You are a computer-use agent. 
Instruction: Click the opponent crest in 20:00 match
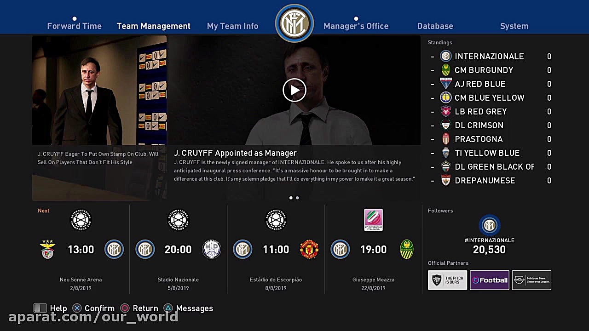pyautogui.click(x=212, y=250)
